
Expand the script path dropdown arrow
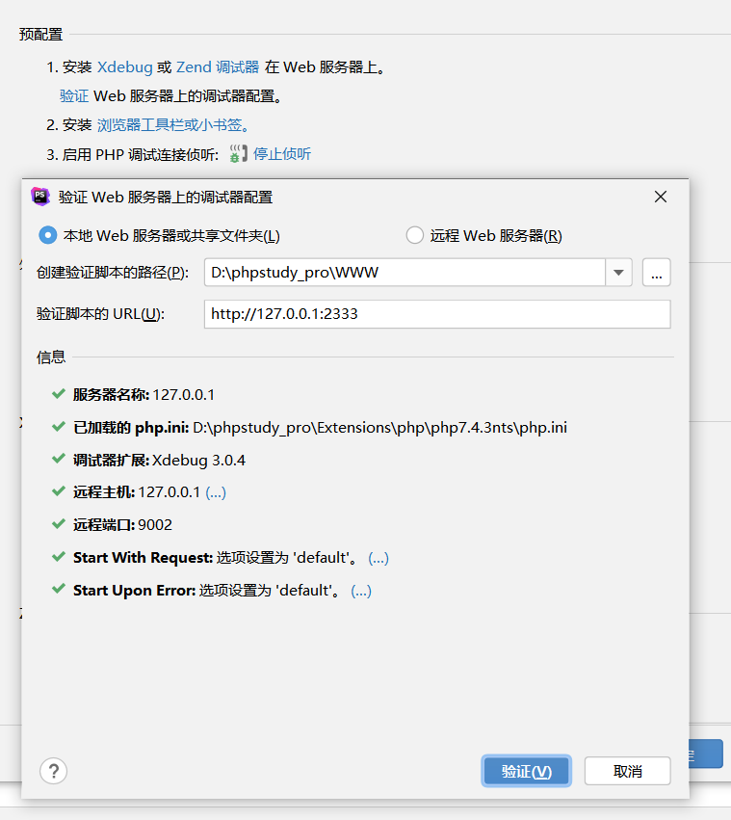[x=618, y=272]
